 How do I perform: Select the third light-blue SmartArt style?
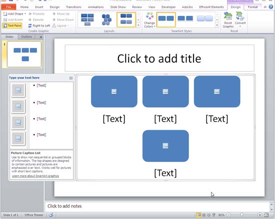(204, 19)
